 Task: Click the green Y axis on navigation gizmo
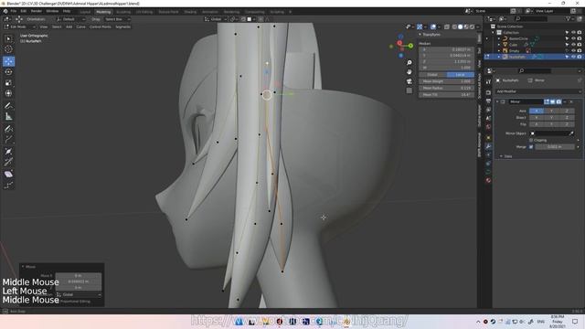coord(410,46)
